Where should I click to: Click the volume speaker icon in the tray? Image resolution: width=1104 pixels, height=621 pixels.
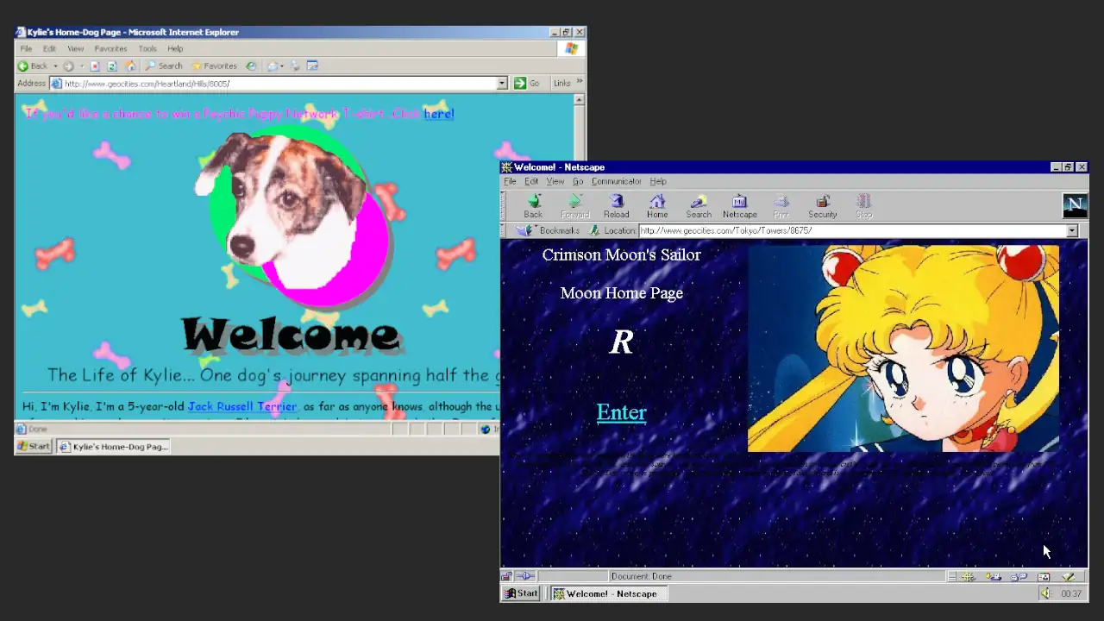tap(1044, 593)
